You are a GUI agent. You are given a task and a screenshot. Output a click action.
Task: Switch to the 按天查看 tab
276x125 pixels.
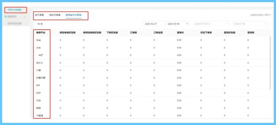39,15
